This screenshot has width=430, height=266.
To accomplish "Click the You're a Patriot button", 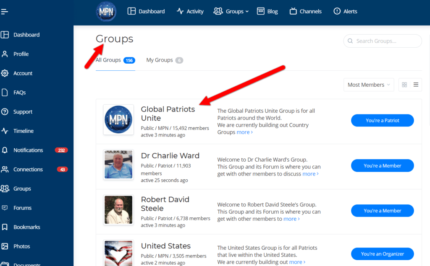I will click(x=382, y=121).
